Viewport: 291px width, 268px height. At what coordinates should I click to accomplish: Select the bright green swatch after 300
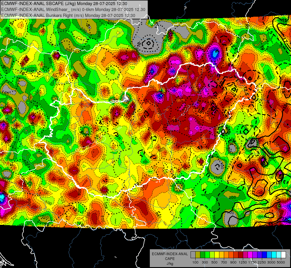207,255
